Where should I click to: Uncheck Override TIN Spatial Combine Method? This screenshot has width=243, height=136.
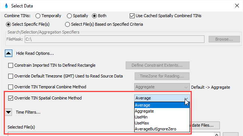coord(10,98)
